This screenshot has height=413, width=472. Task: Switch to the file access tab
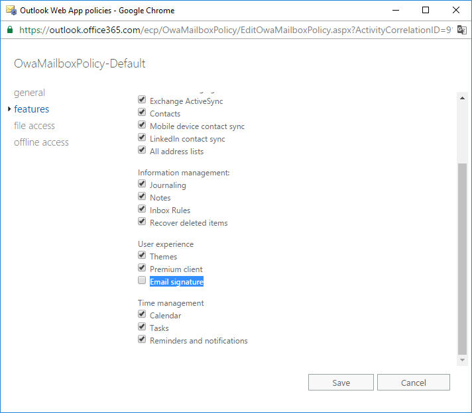[34, 126]
